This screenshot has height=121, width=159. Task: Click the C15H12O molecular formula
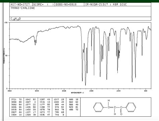pos(16,19)
